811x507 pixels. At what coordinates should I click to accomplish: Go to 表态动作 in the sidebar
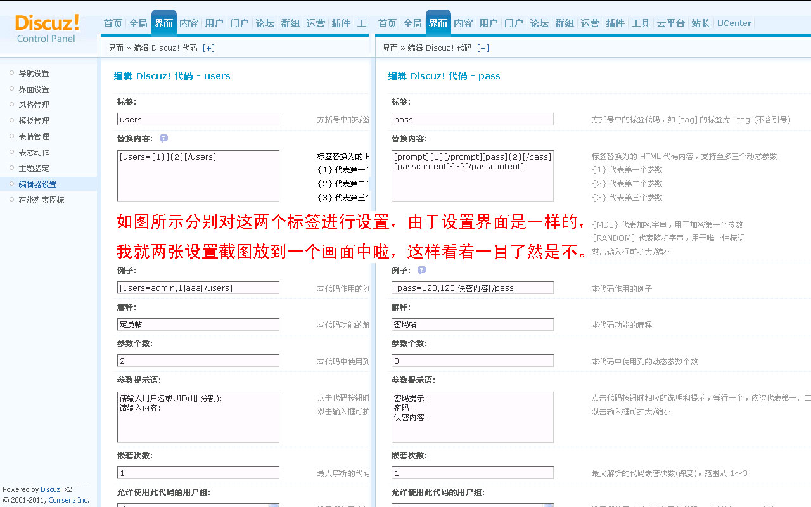(34, 153)
